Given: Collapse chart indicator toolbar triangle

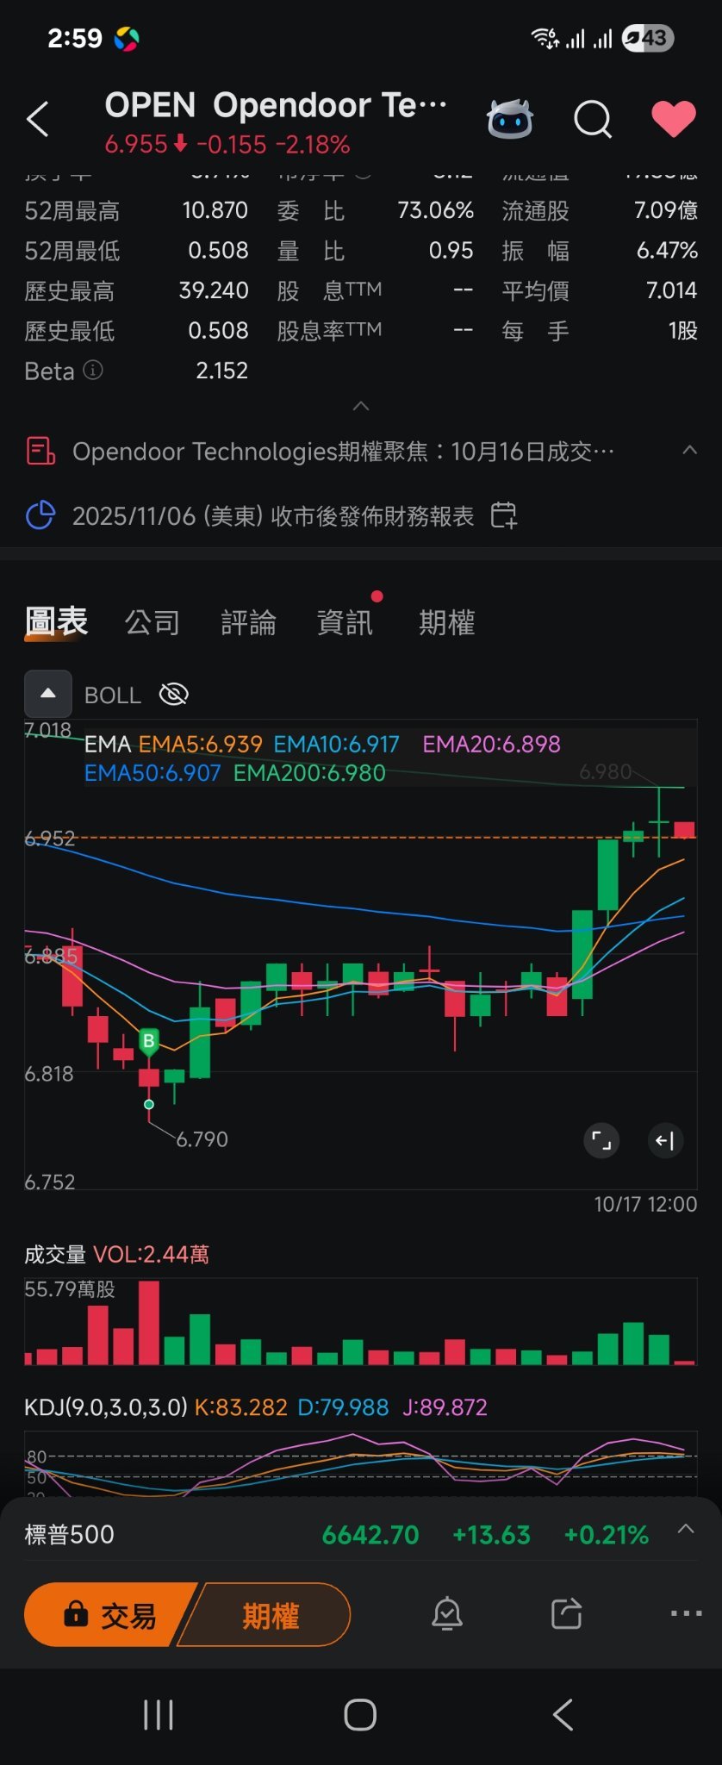Looking at the screenshot, I should [x=48, y=694].
